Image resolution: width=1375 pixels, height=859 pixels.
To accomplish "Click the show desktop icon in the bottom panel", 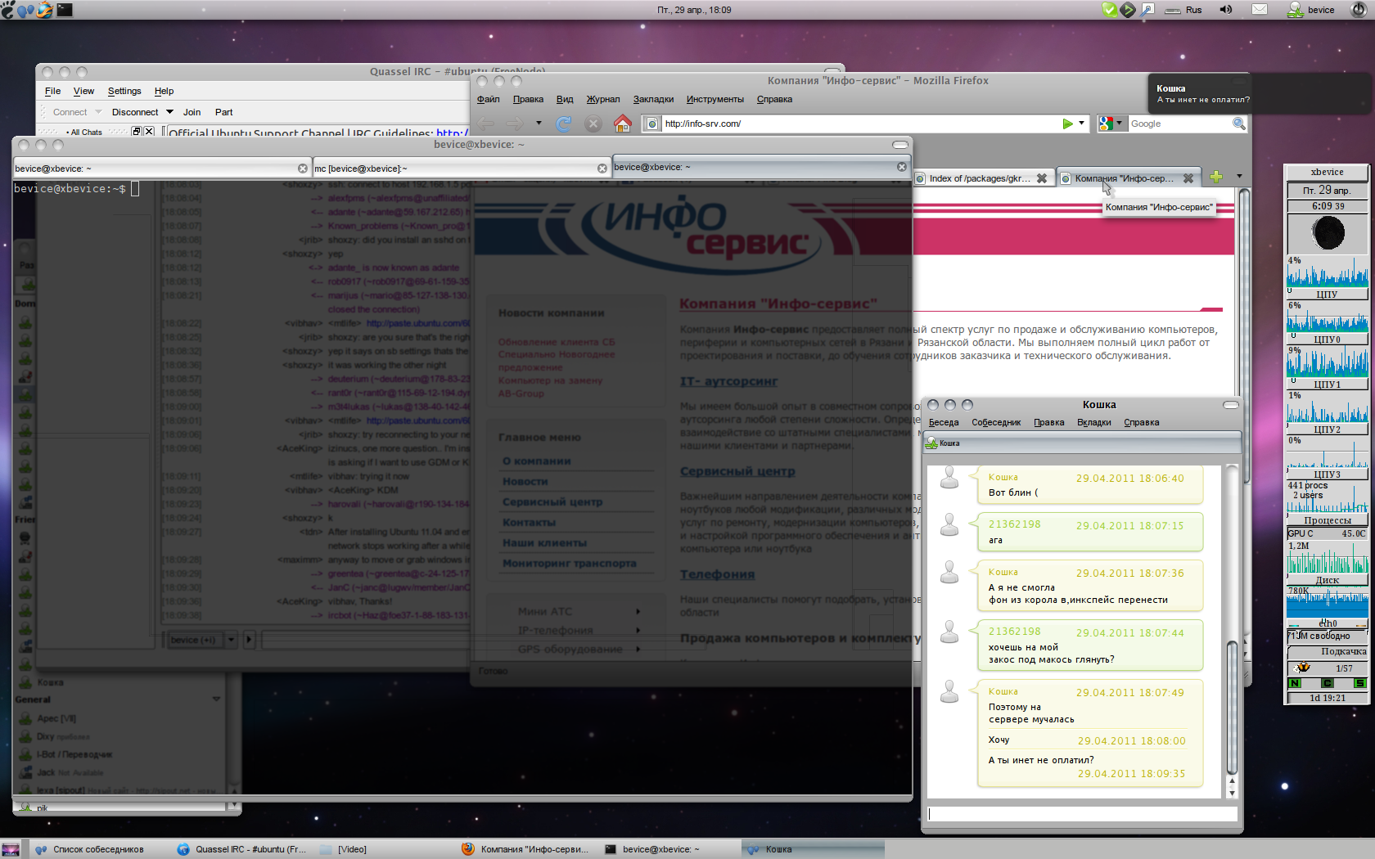I will click(11, 849).
